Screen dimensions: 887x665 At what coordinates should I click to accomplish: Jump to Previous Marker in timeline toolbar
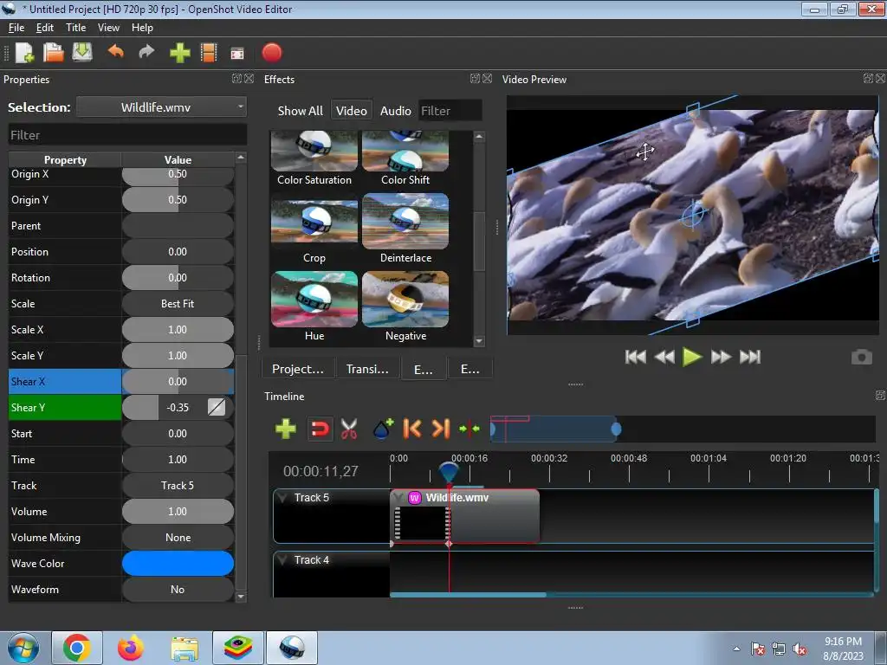coord(412,429)
